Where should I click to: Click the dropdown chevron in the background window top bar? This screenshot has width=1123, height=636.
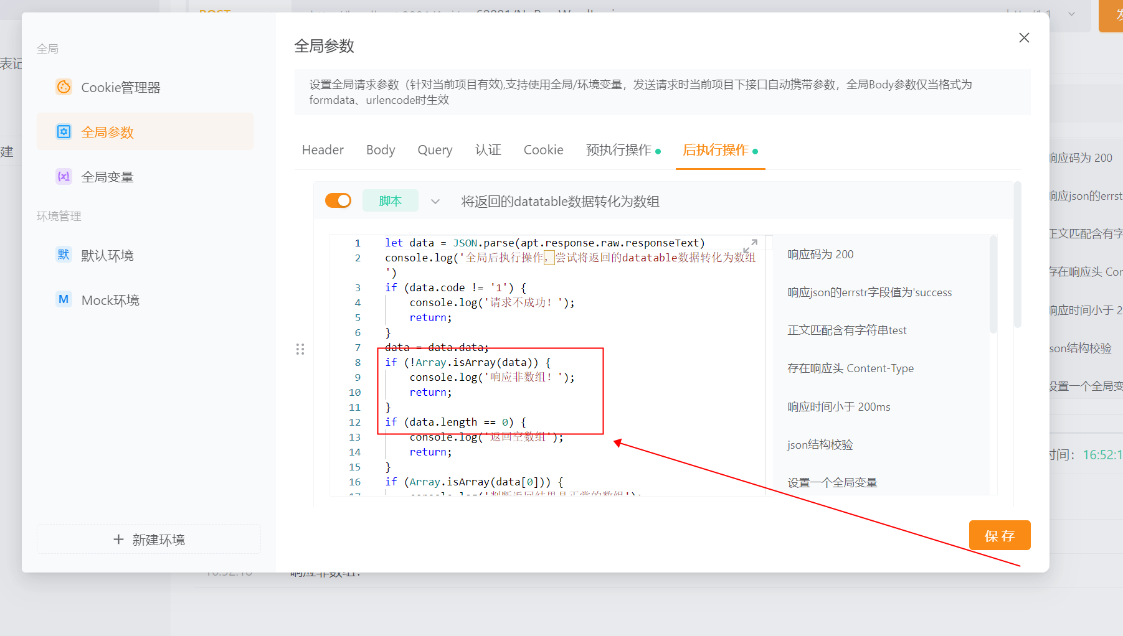click(1071, 14)
